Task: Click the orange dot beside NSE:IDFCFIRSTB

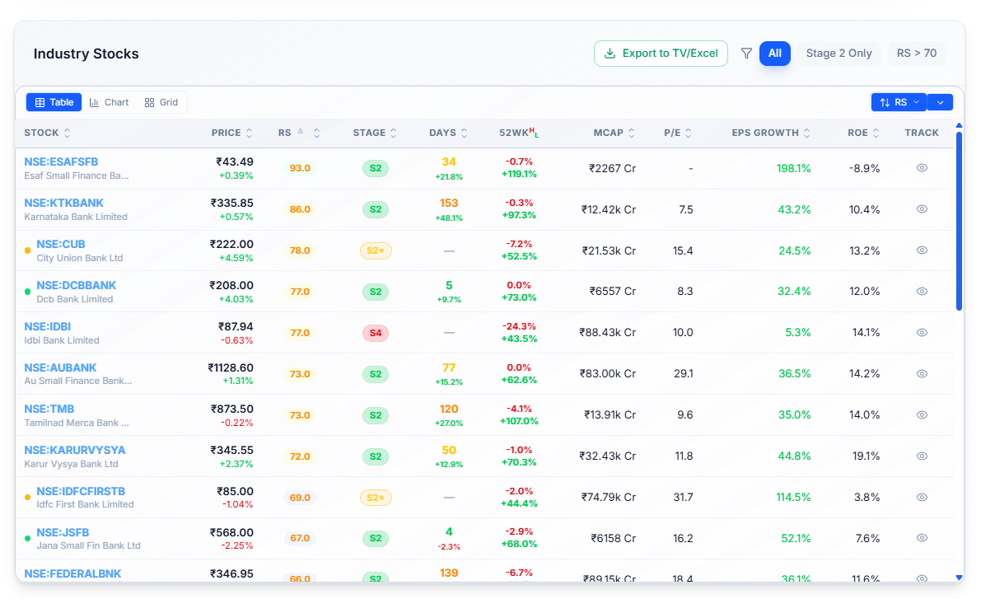Action: 27,498
